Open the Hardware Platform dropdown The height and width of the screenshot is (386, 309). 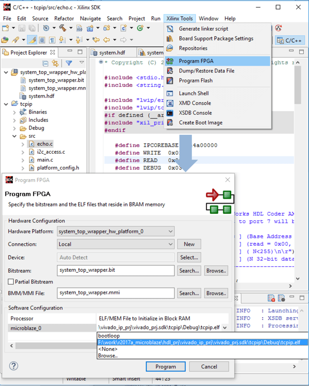tap(115, 231)
